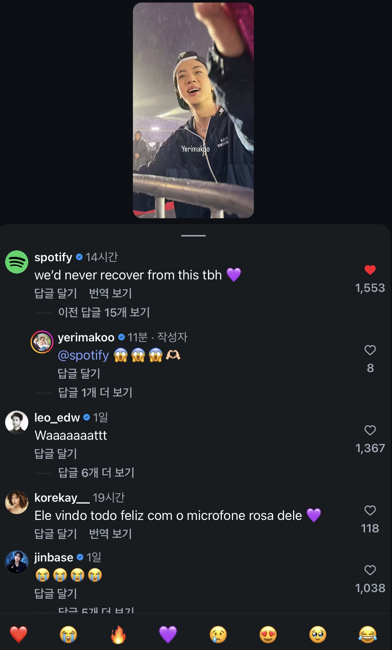Tap the comment sheet drag handle

click(x=193, y=236)
